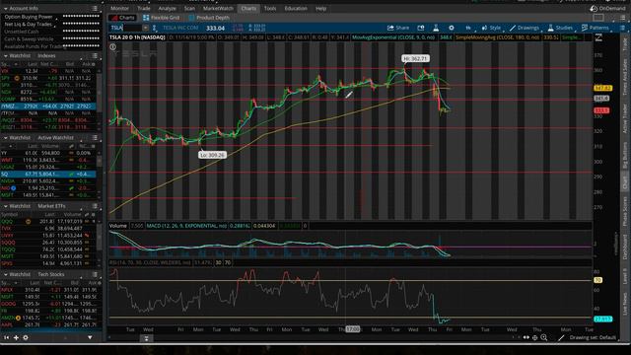The height and width of the screenshot is (355, 631).
Task: Collapse the Market ETFs watchlist section
Action: pyautogui.click(x=6, y=206)
